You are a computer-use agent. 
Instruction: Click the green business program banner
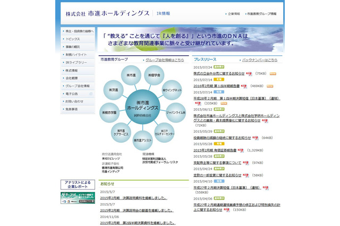[x=78, y=198]
